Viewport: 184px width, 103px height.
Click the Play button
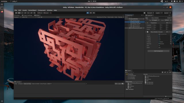click(x=88, y=13)
